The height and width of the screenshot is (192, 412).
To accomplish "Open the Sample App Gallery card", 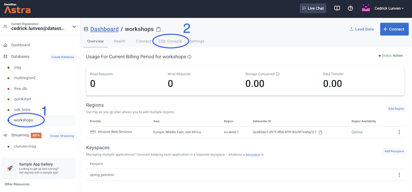I will [38, 168].
